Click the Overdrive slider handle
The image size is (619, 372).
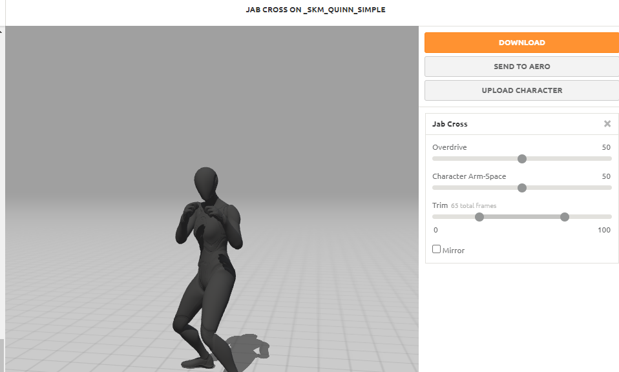point(522,159)
